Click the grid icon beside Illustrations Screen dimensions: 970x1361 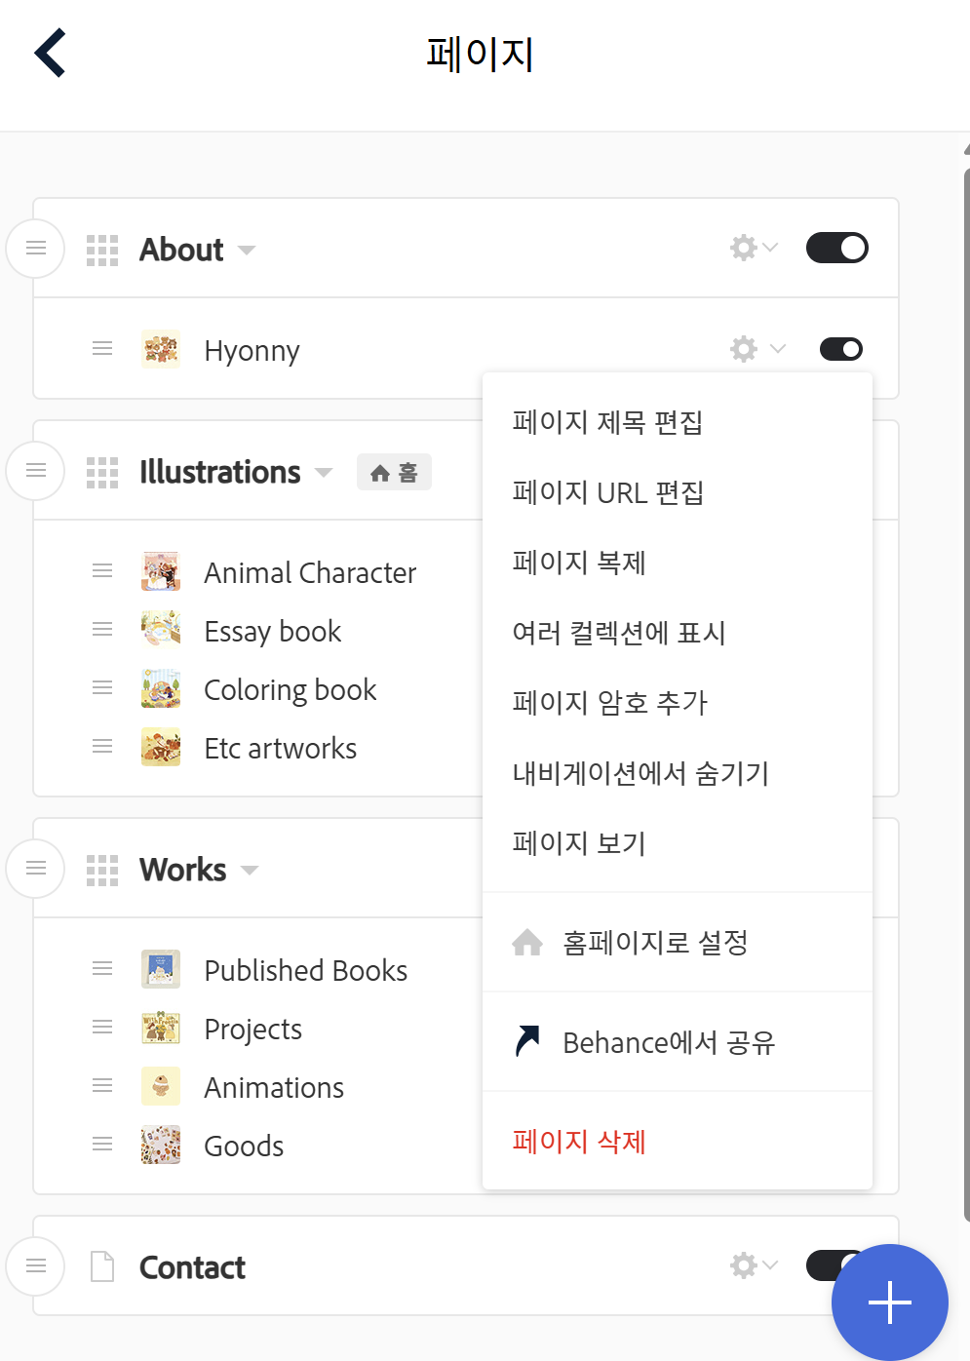[x=101, y=471]
